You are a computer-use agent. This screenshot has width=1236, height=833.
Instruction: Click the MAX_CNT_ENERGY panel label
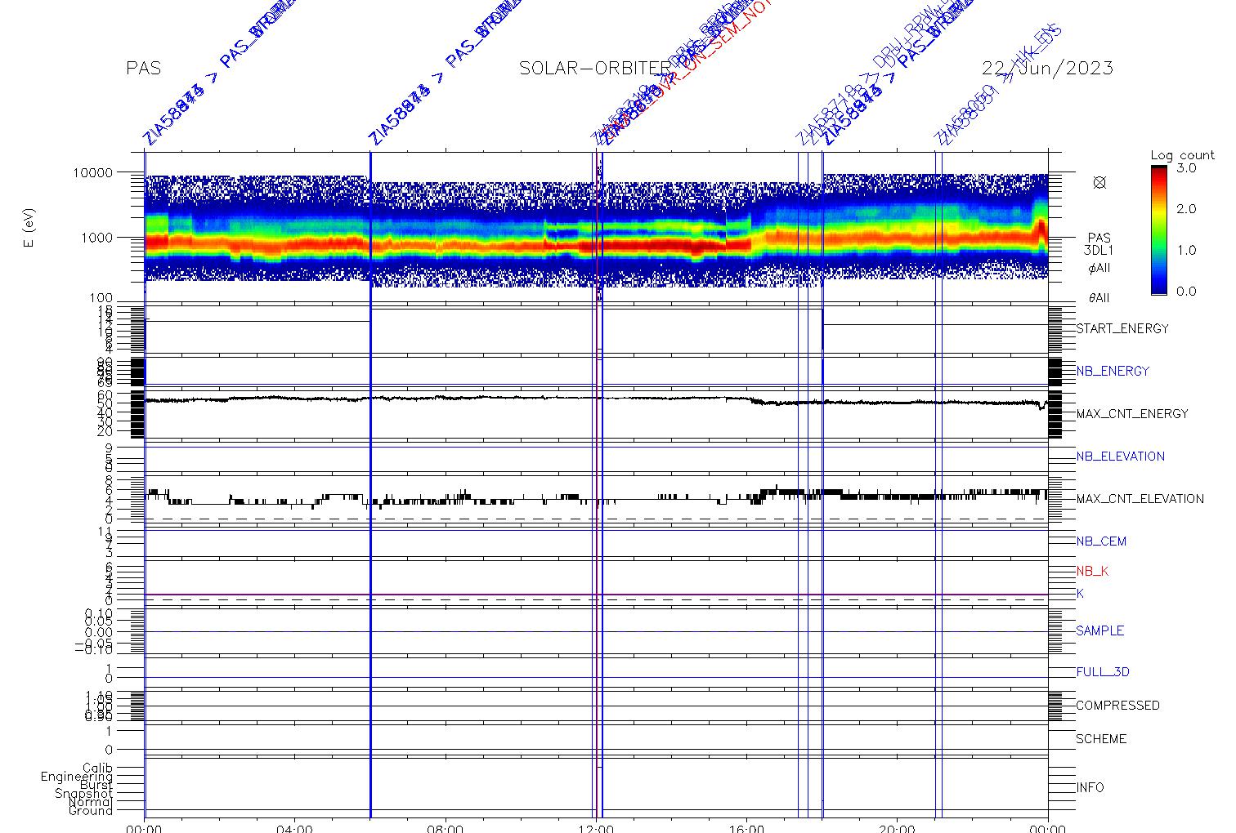point(1132,414)
